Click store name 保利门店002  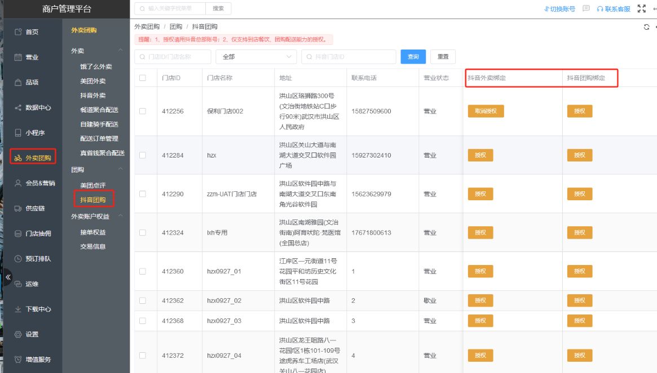point(225,111)
